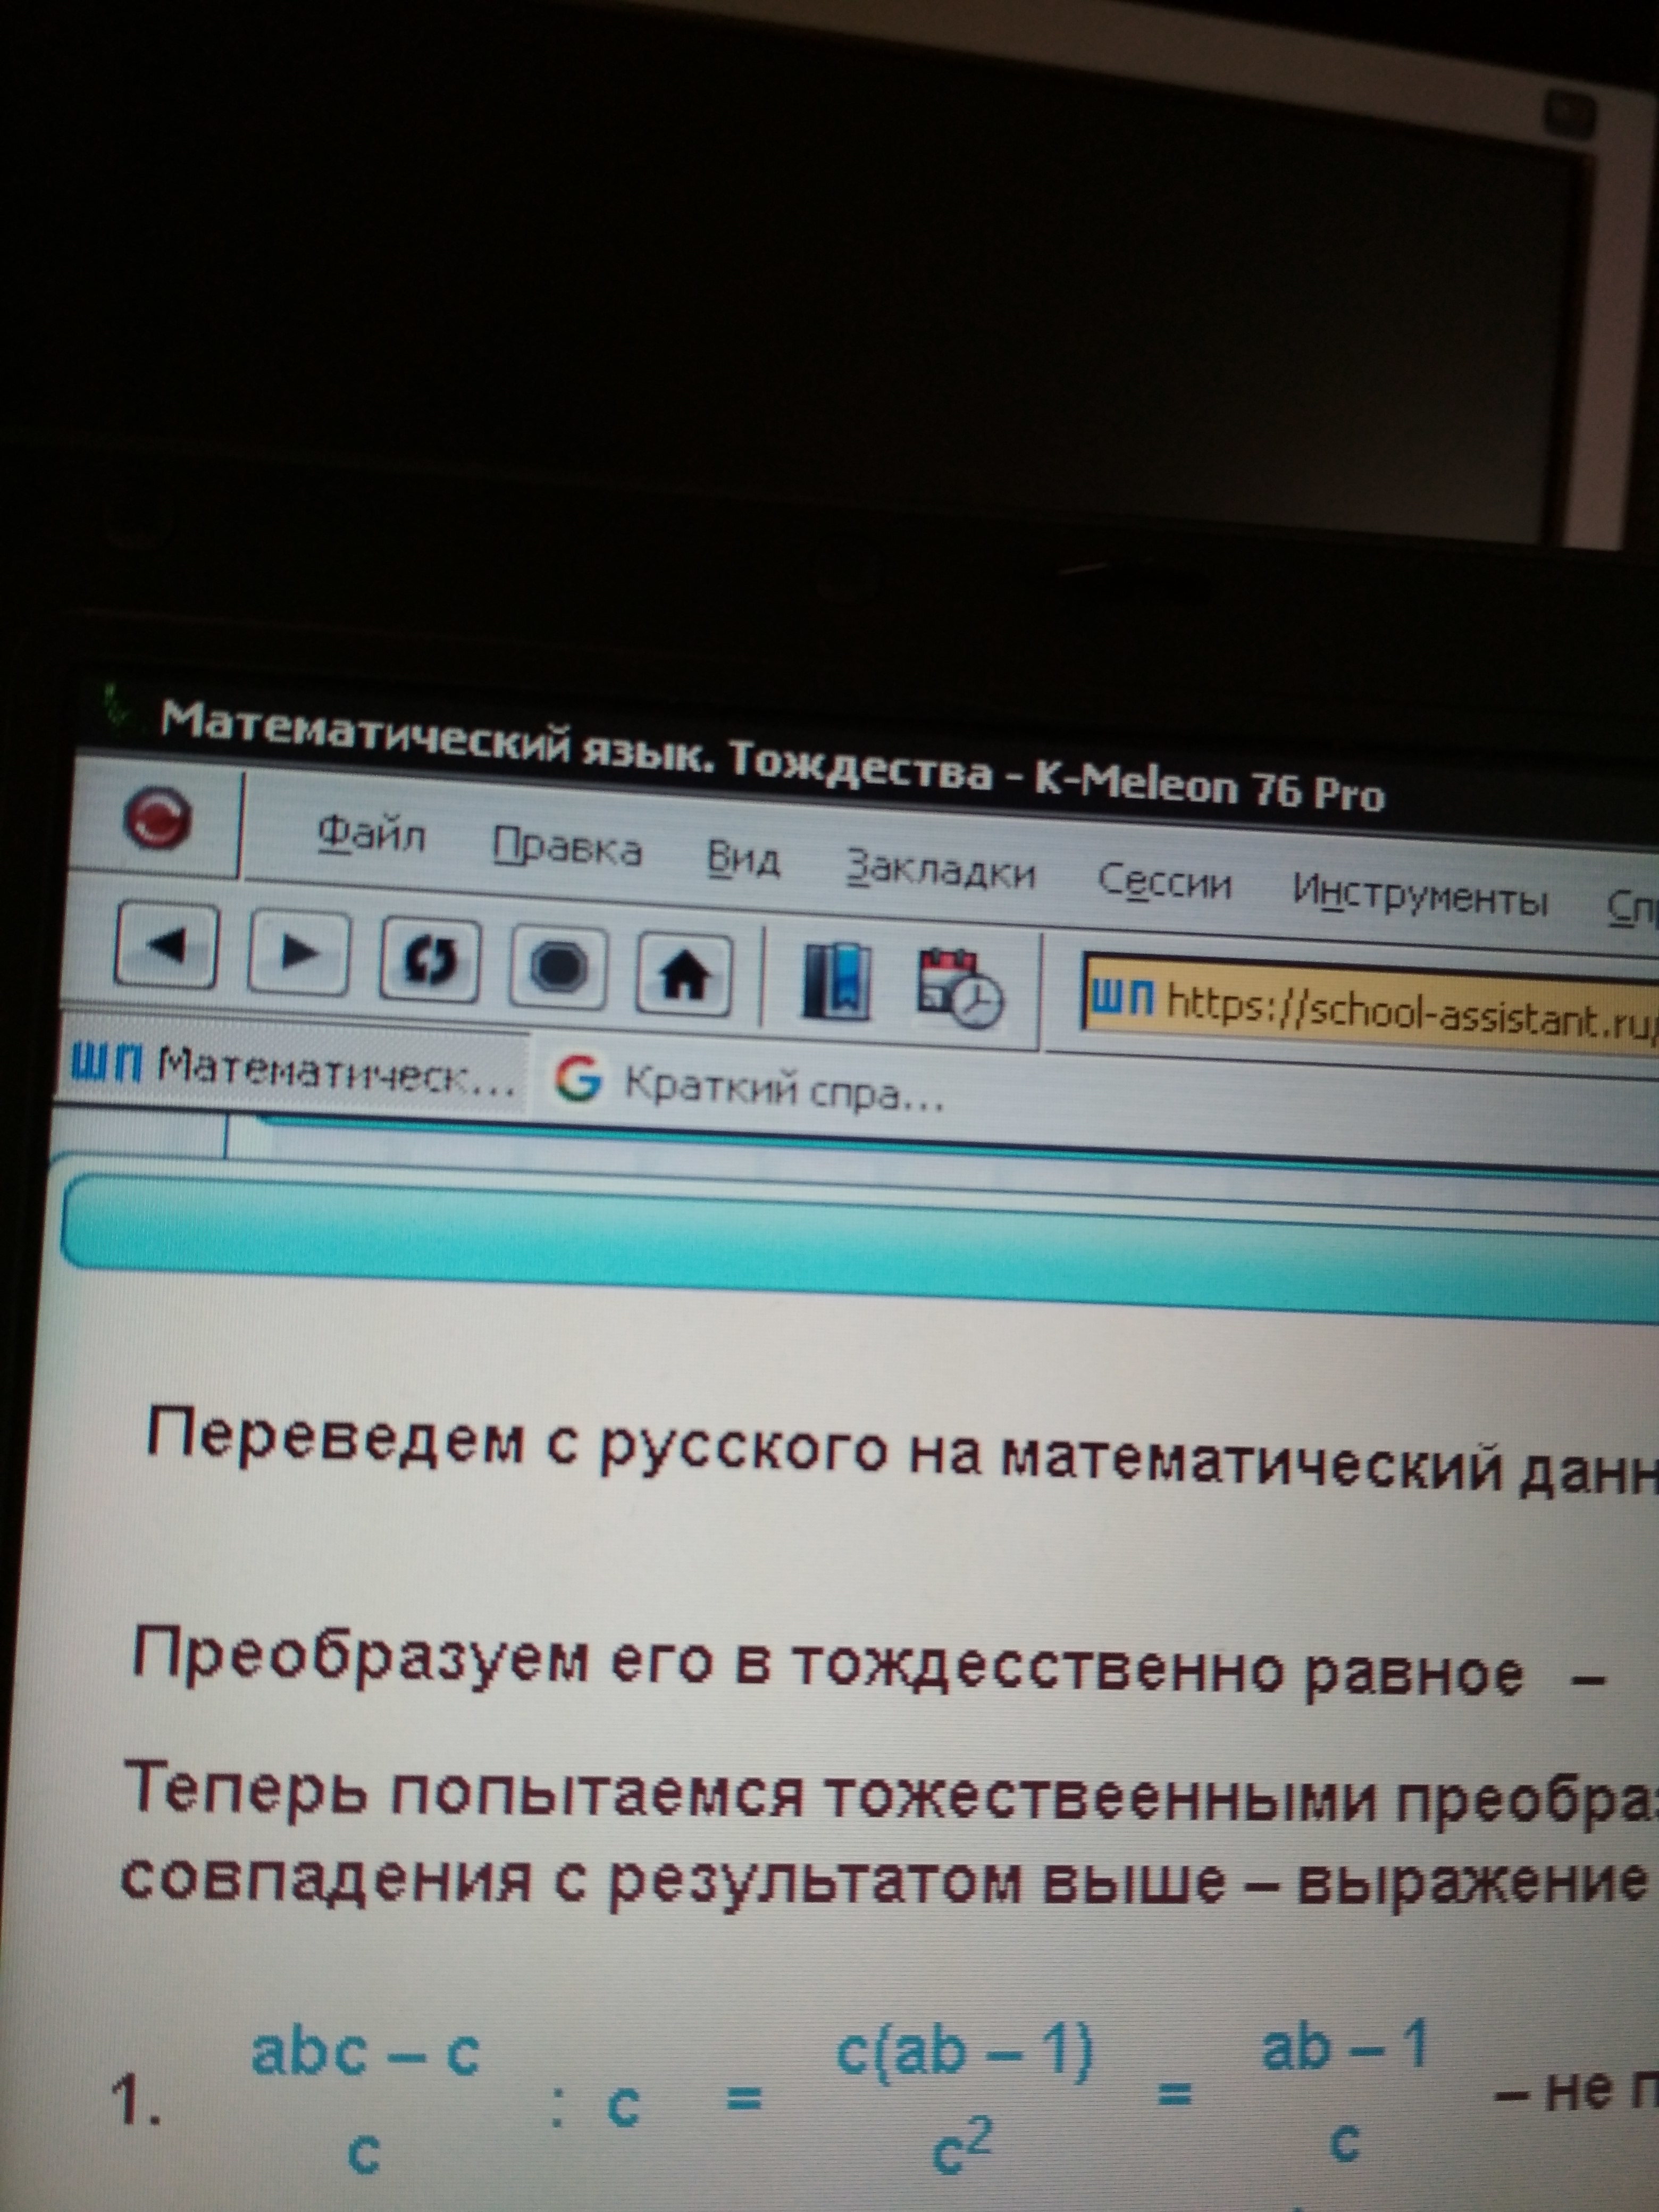
Task: Open the Файл menu
Action: pyautogui.click(x=372, y=836)
